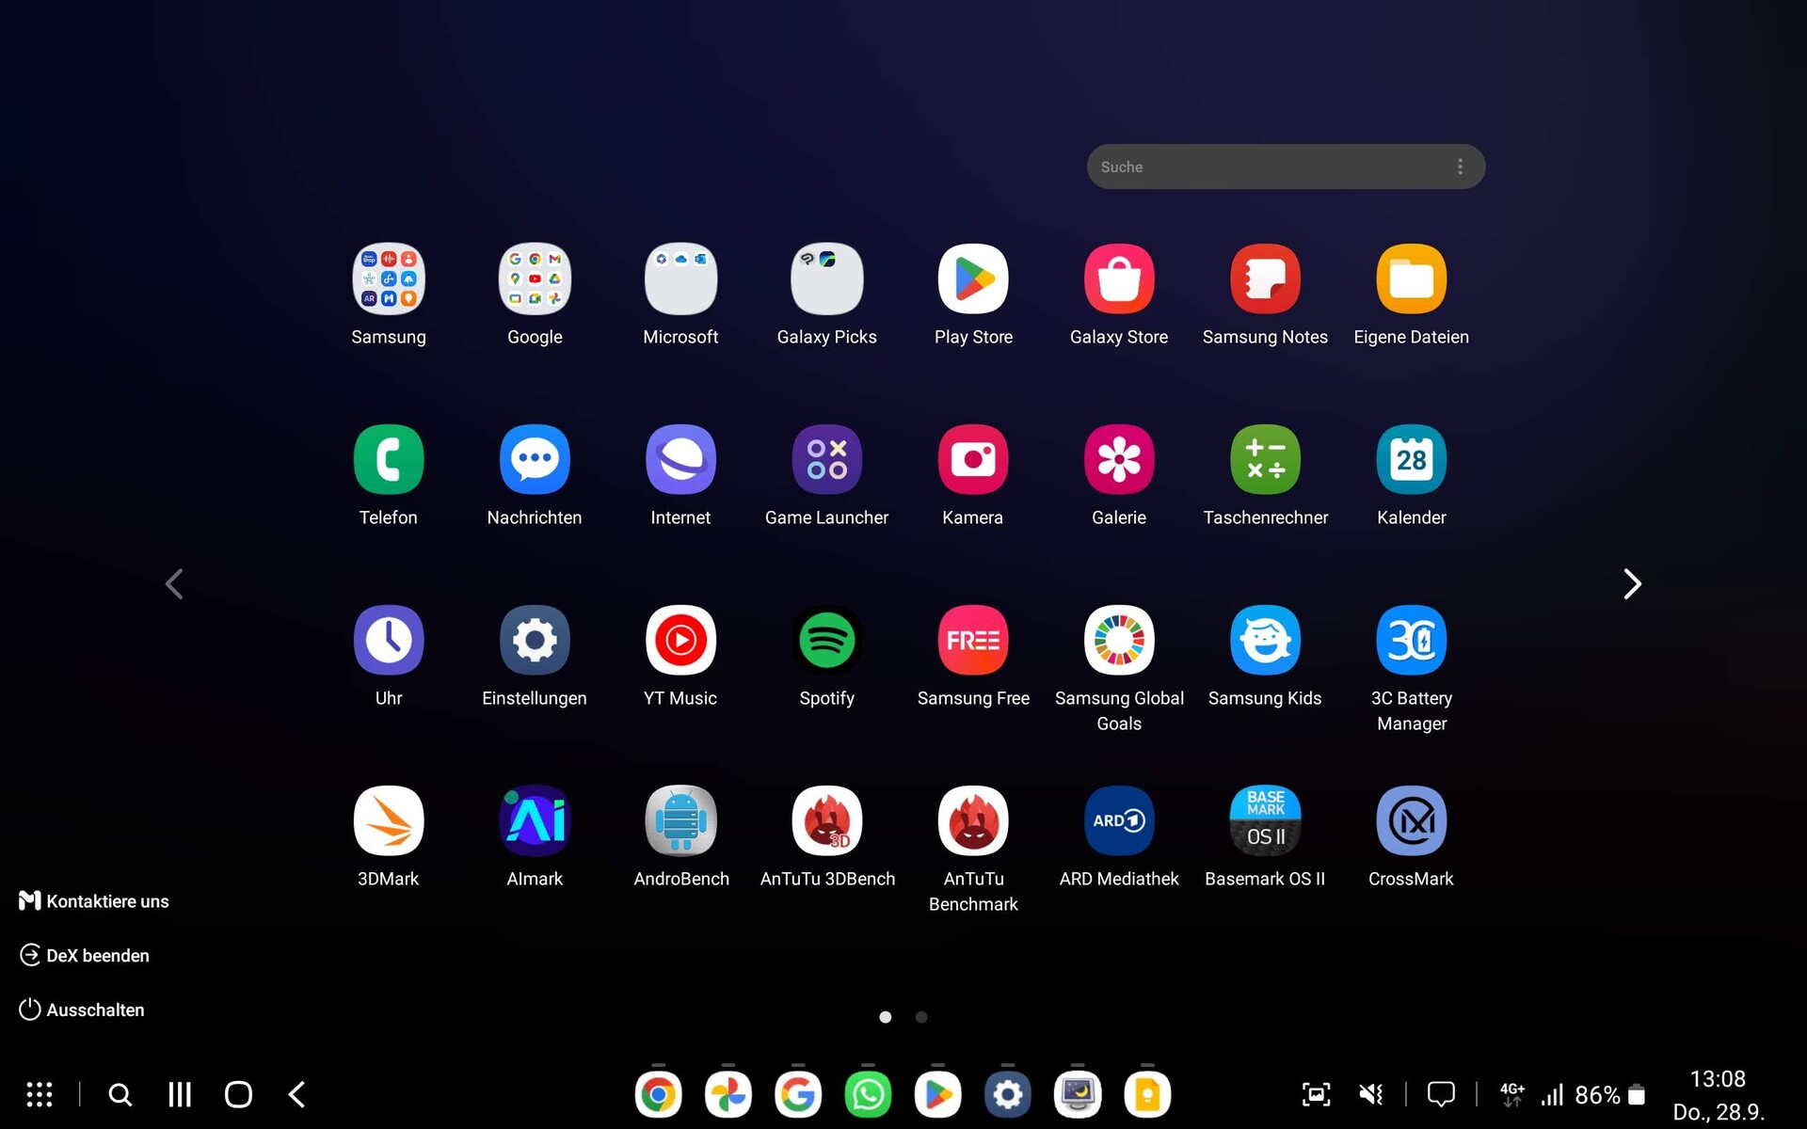The height and width of the screenshot is (1129, 1807).
Task: Open the Kalender app
Action: coord(1411,460)
